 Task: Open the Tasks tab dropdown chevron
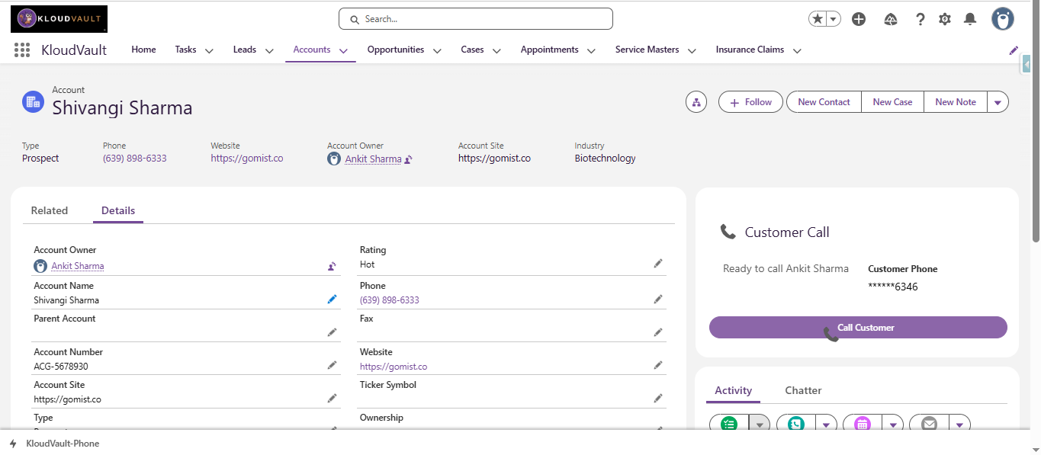pyautogui.click(x=209, y=51)
